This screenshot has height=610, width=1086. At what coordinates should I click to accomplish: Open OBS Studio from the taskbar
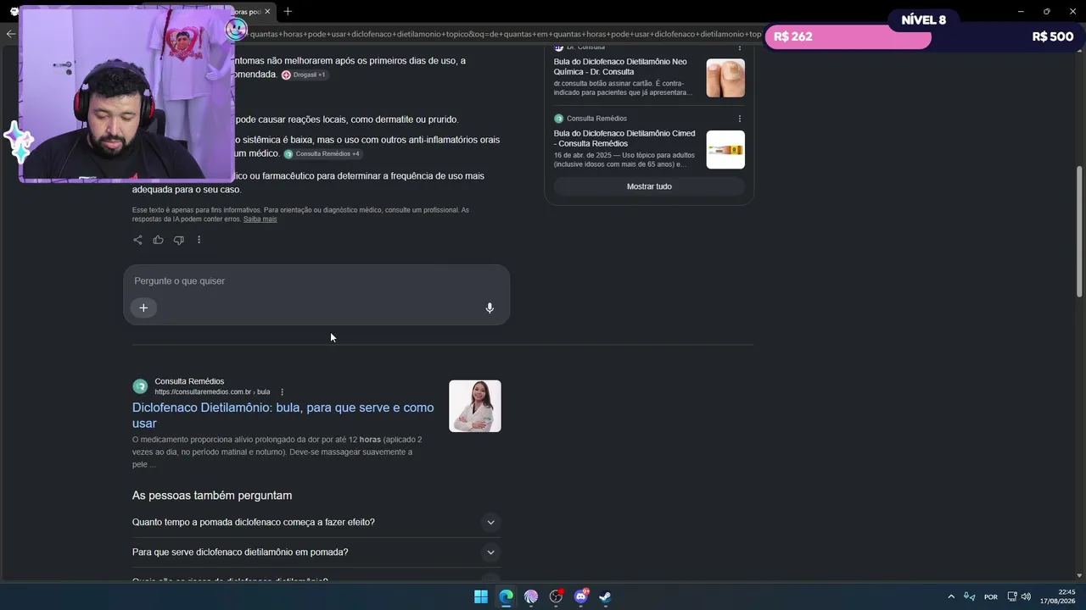556,596
